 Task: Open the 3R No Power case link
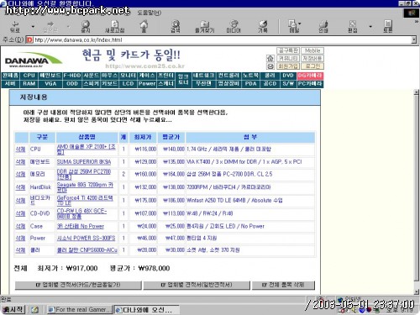click(x=81, y=226)
